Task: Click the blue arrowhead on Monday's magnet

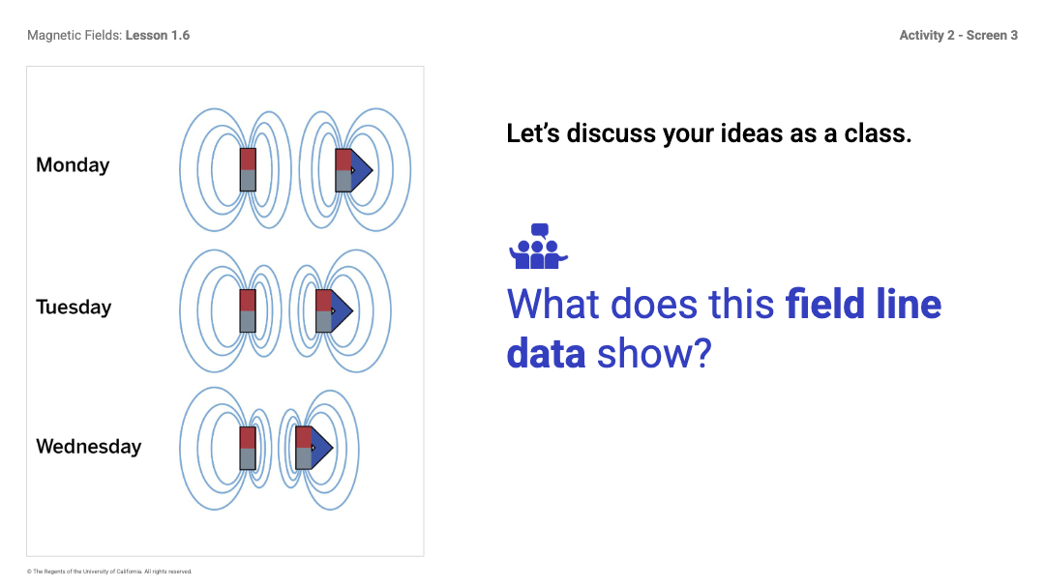Action: 362,170
